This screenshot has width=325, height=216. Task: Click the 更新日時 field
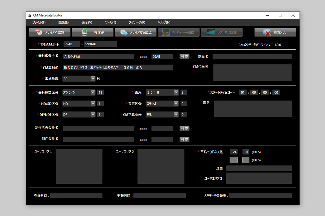tap(159, 196)
